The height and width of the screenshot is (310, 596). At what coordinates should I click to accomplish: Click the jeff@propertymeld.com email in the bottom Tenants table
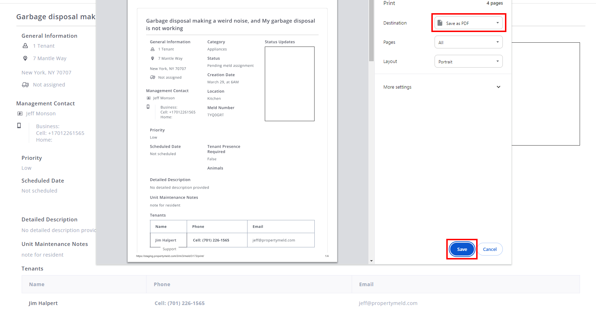[388, 303]
